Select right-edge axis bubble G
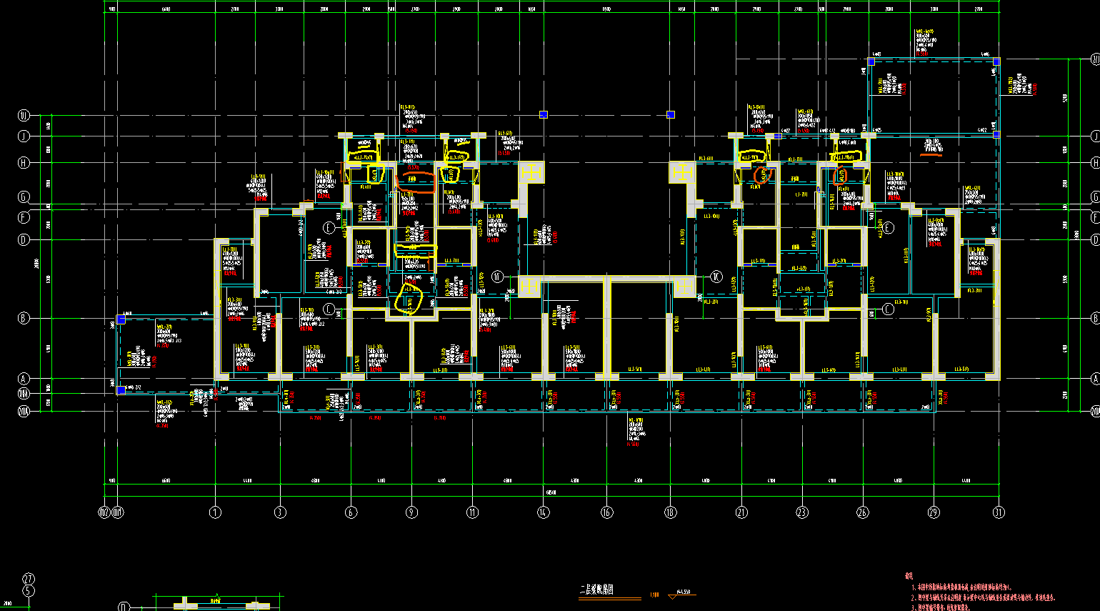 click(x=1095, y=197)
